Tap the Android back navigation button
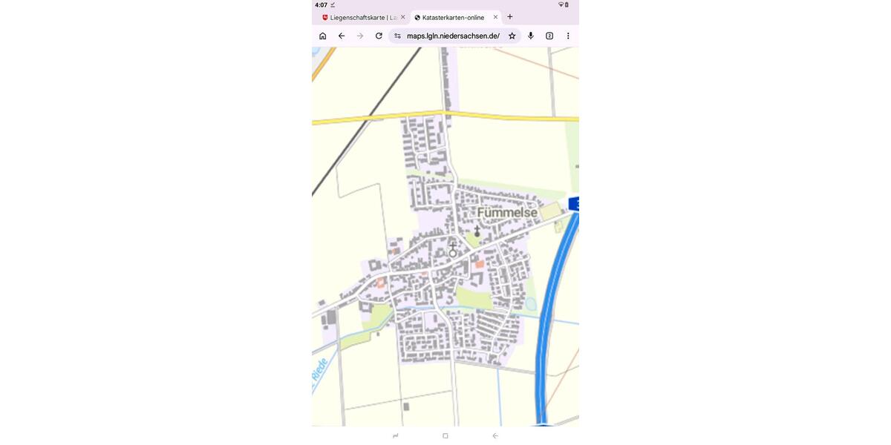The width and height of the screenshot is (891, 445). (495, 435)
